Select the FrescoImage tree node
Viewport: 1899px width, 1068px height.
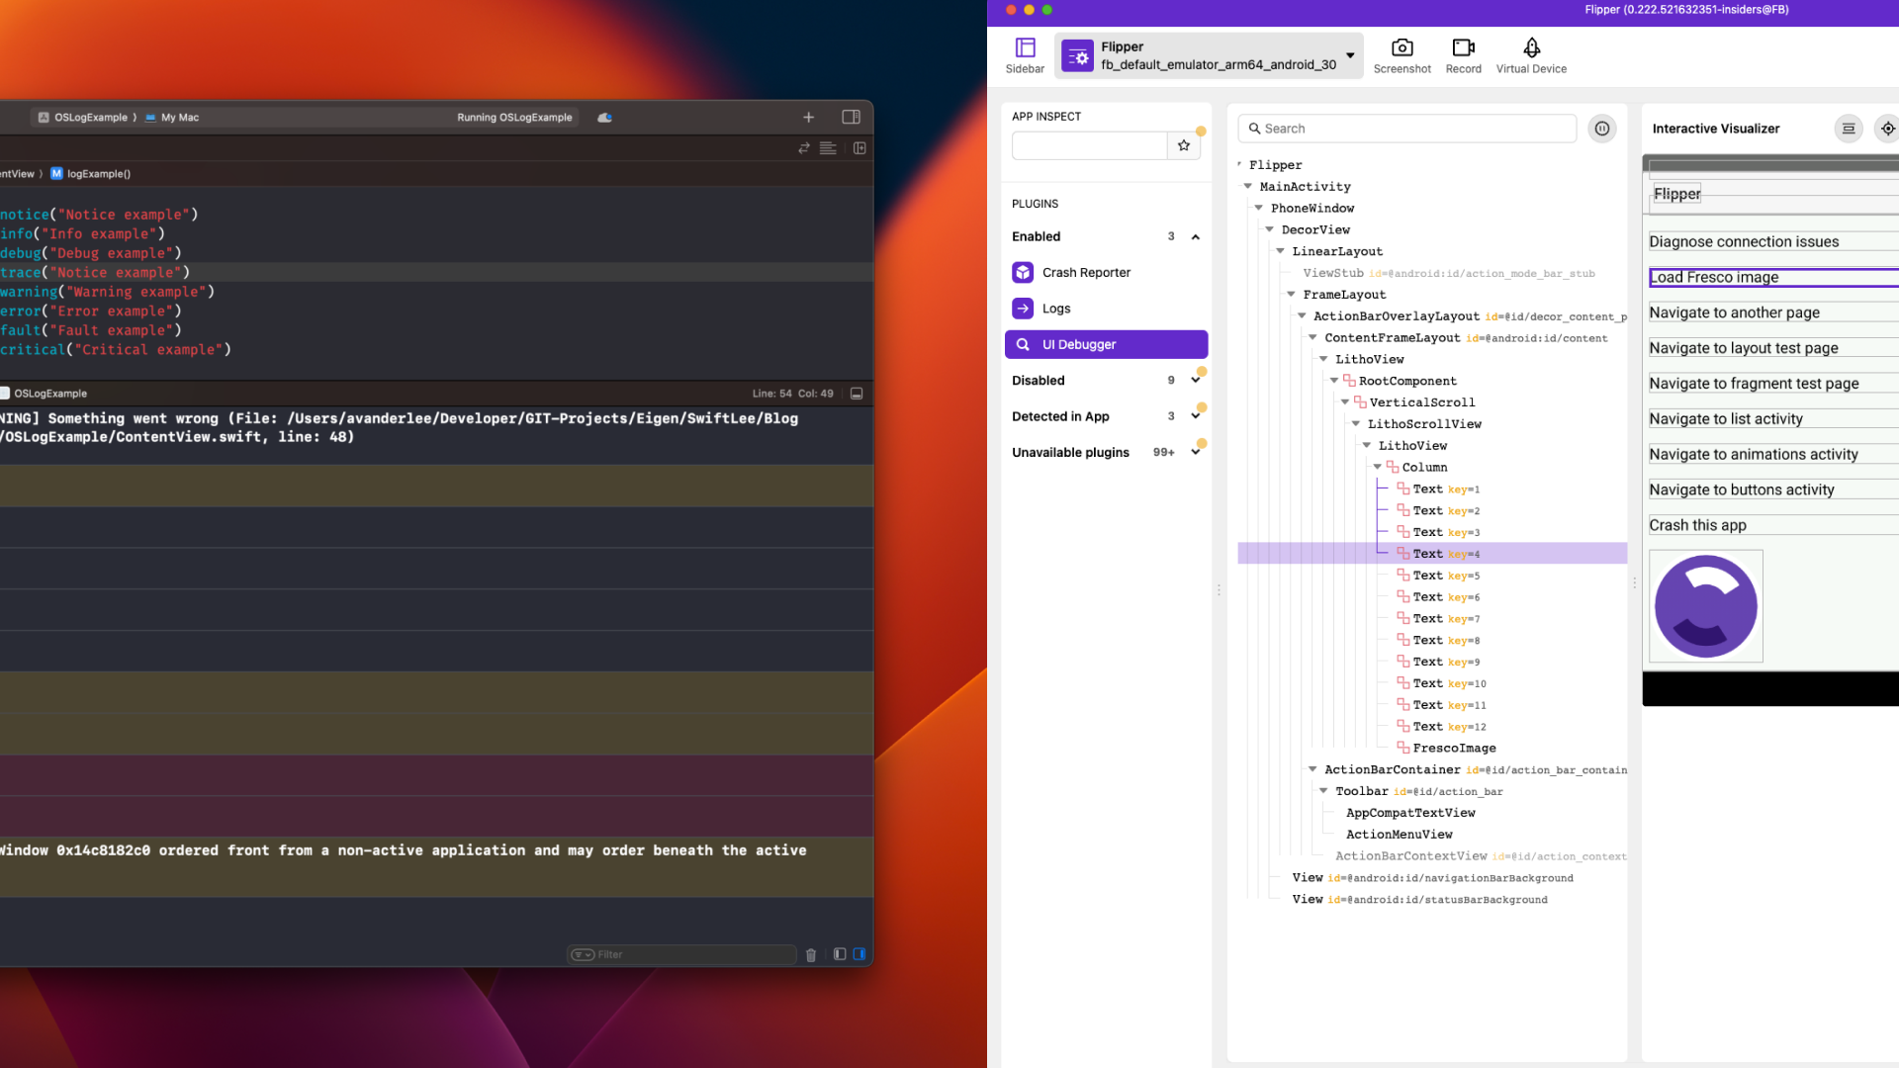point(1453,749)
